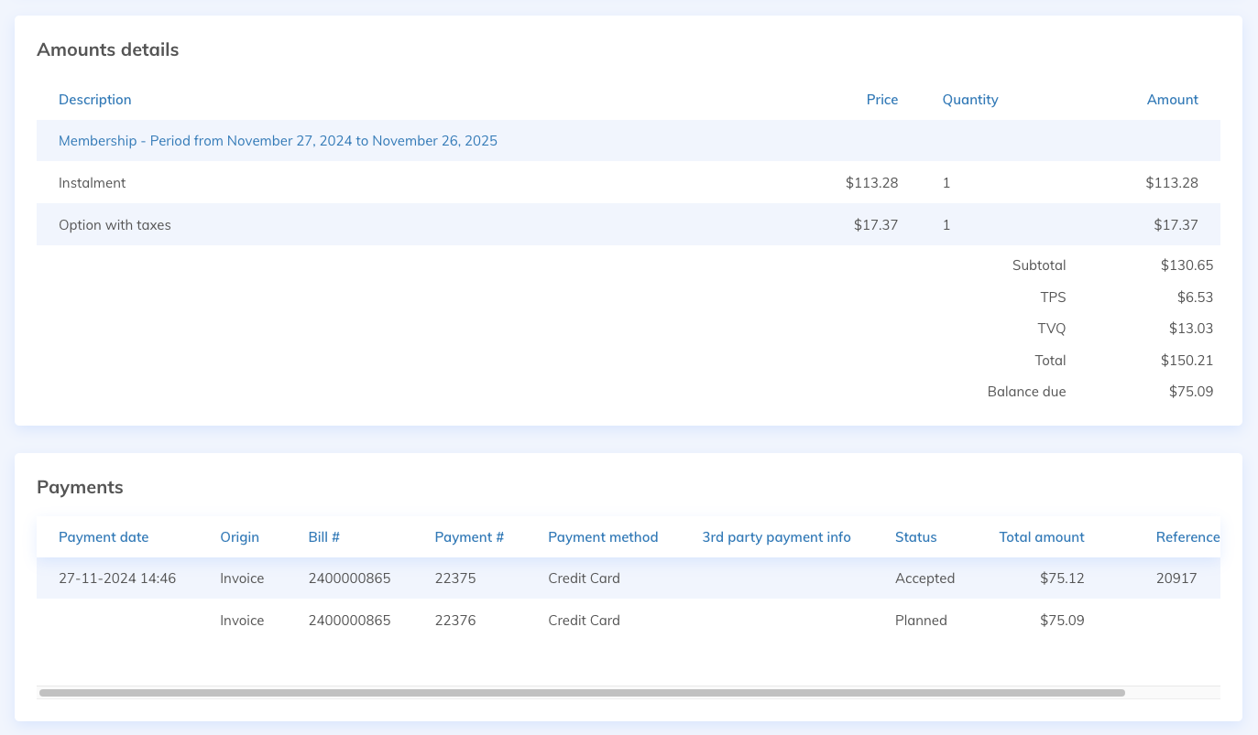This screenshot has width=1258, height=735.
Task: Click the TVQ amount $13.03
Action: [x=1190, y=329]
